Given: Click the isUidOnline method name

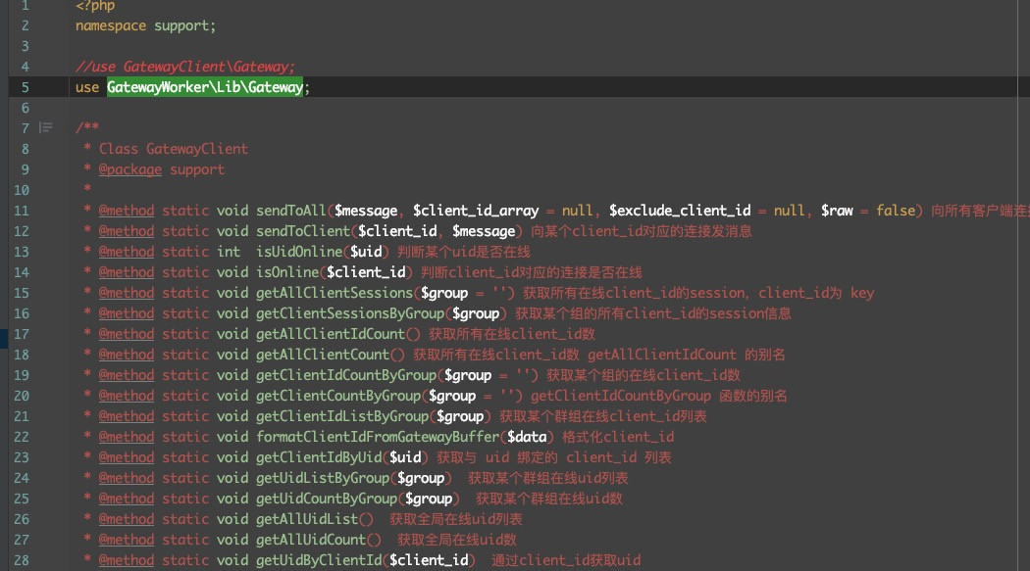Looking at the screenshot, I should 299,252.
